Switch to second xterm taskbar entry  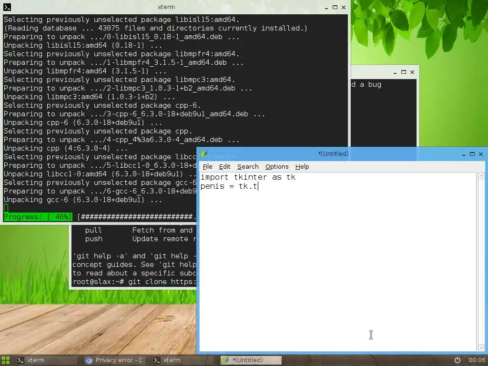tap(183, 360)
